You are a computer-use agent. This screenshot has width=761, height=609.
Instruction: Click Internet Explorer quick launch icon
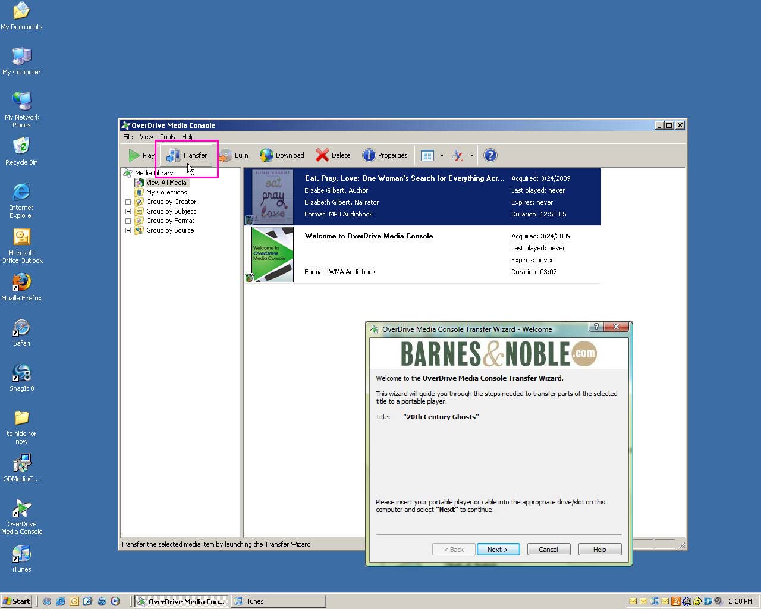click(x=61, y=601)
